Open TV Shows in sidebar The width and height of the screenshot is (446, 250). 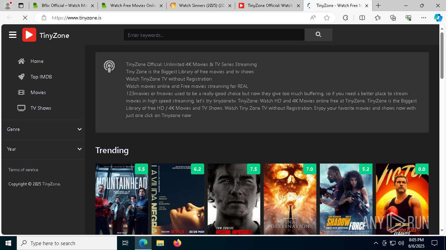(x=41, y=108)
